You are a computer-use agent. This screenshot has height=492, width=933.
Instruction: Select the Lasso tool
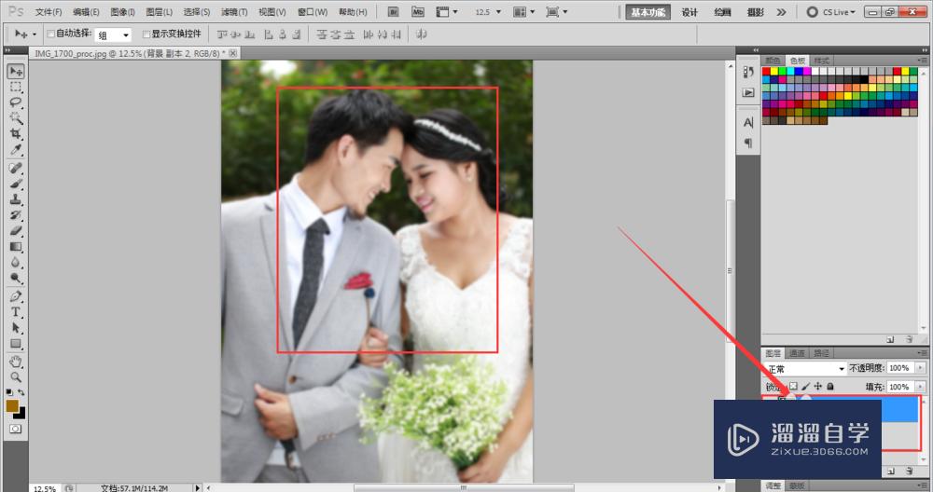pos(16,102)
